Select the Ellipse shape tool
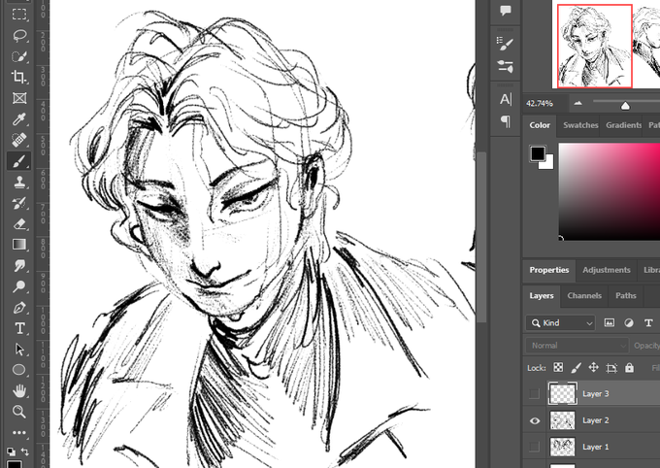 click(19, 370)
